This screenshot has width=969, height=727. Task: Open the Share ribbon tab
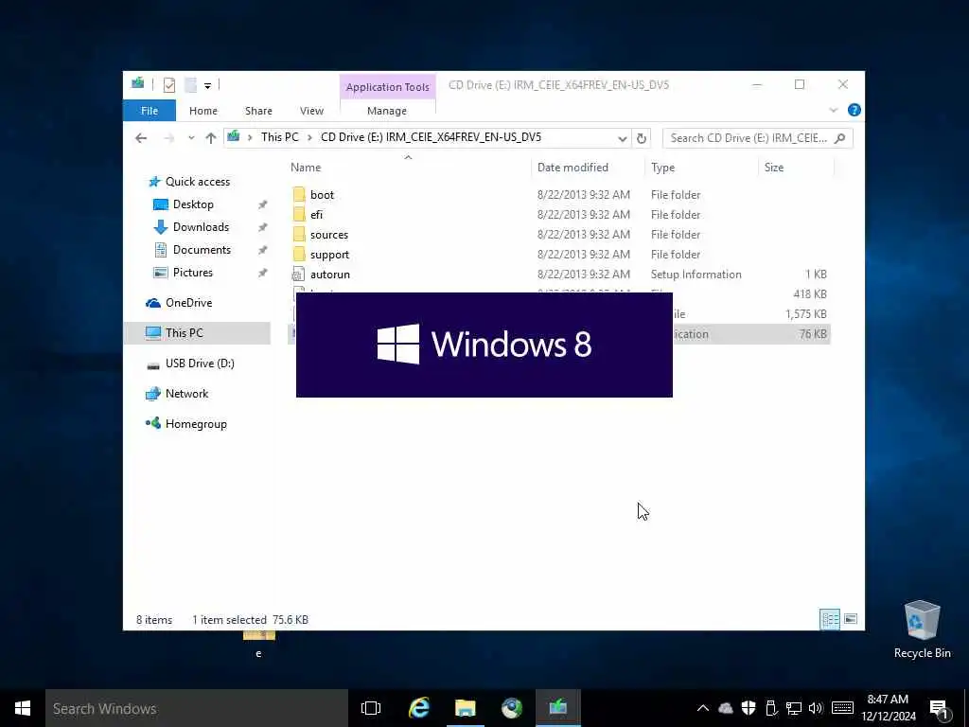point(258,111)
